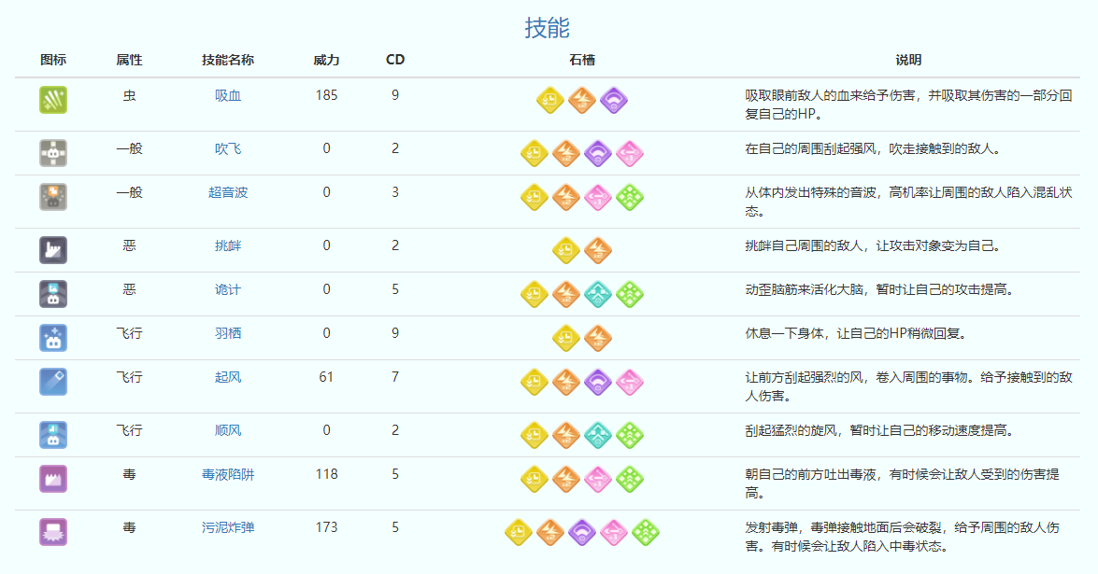Viewport: 1098px width, 574px height.
Task: Click the 虫 attribute cell
Action: tap(129, 96)
